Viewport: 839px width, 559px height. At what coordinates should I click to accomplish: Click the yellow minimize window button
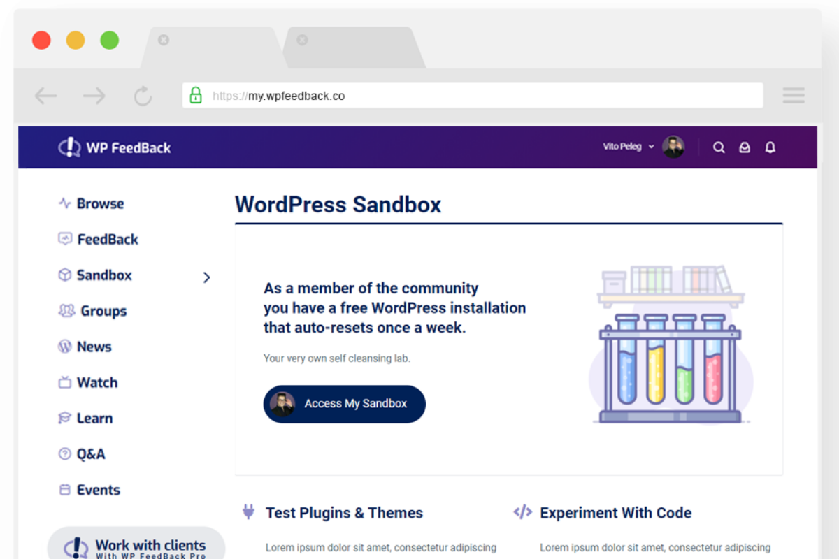pyautogui.click(x=76, y=40)
